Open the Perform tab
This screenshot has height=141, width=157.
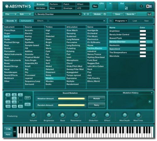(x=55, y=4)
